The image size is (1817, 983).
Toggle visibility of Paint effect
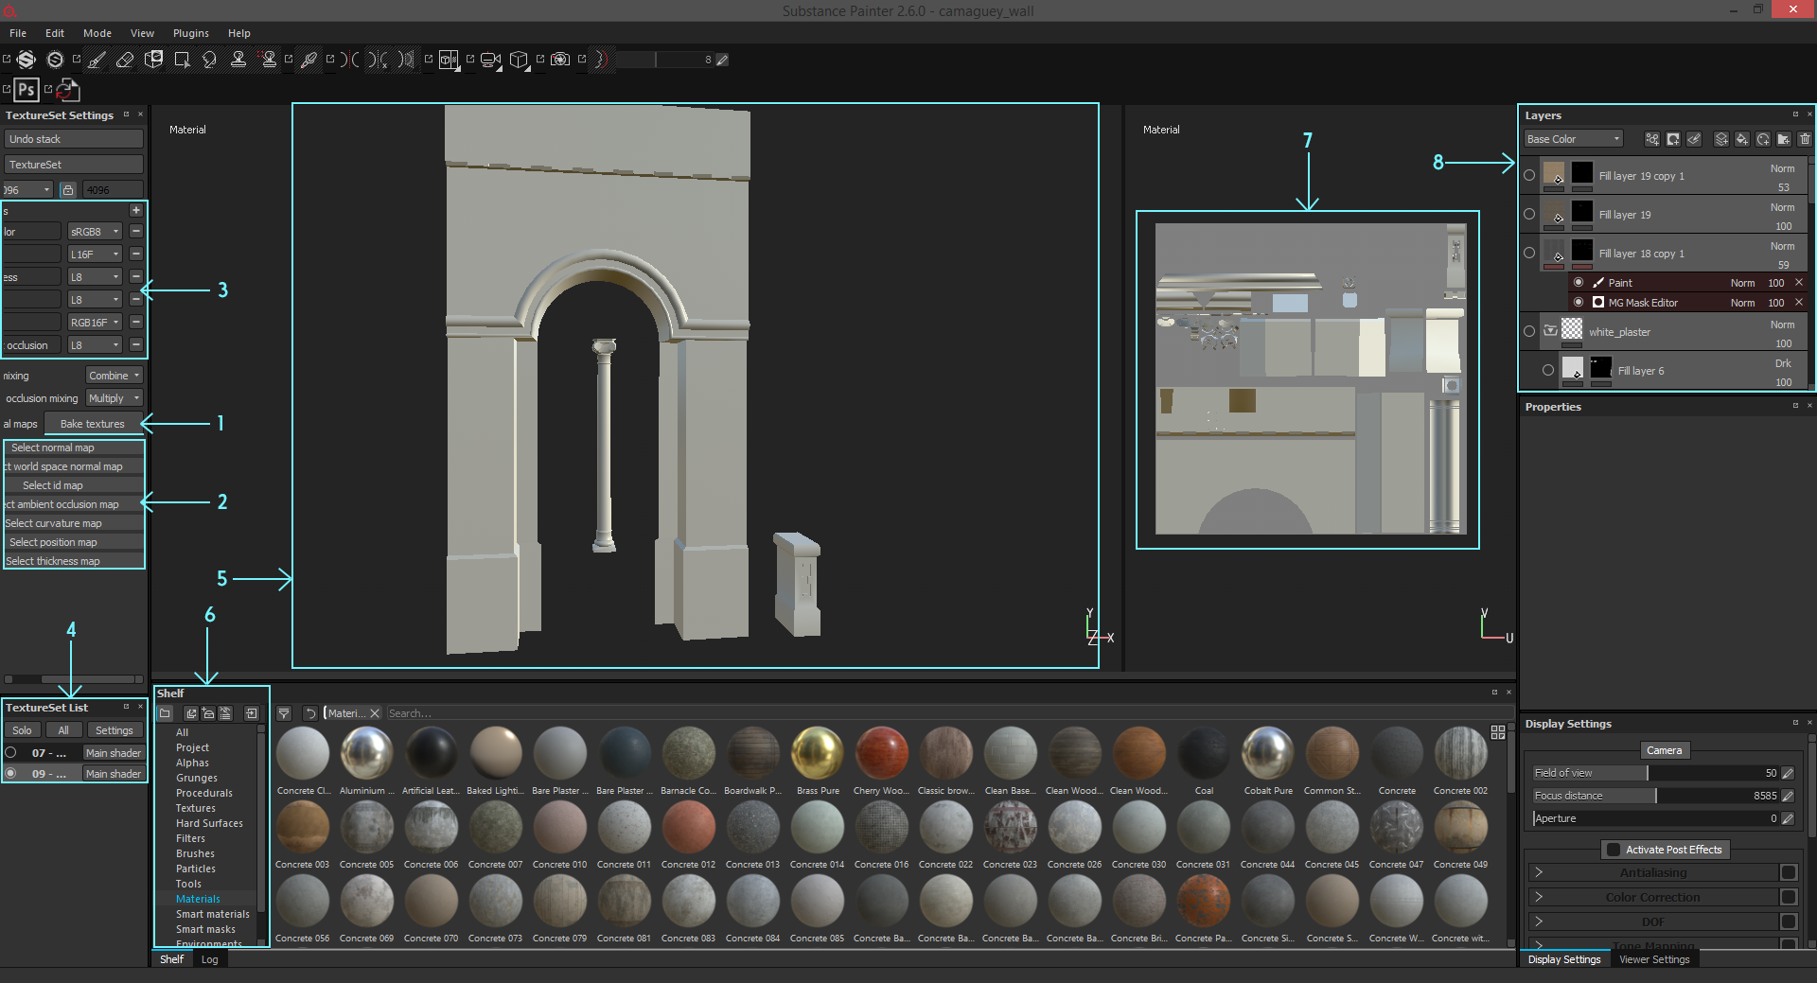(x=1579, y=282)
